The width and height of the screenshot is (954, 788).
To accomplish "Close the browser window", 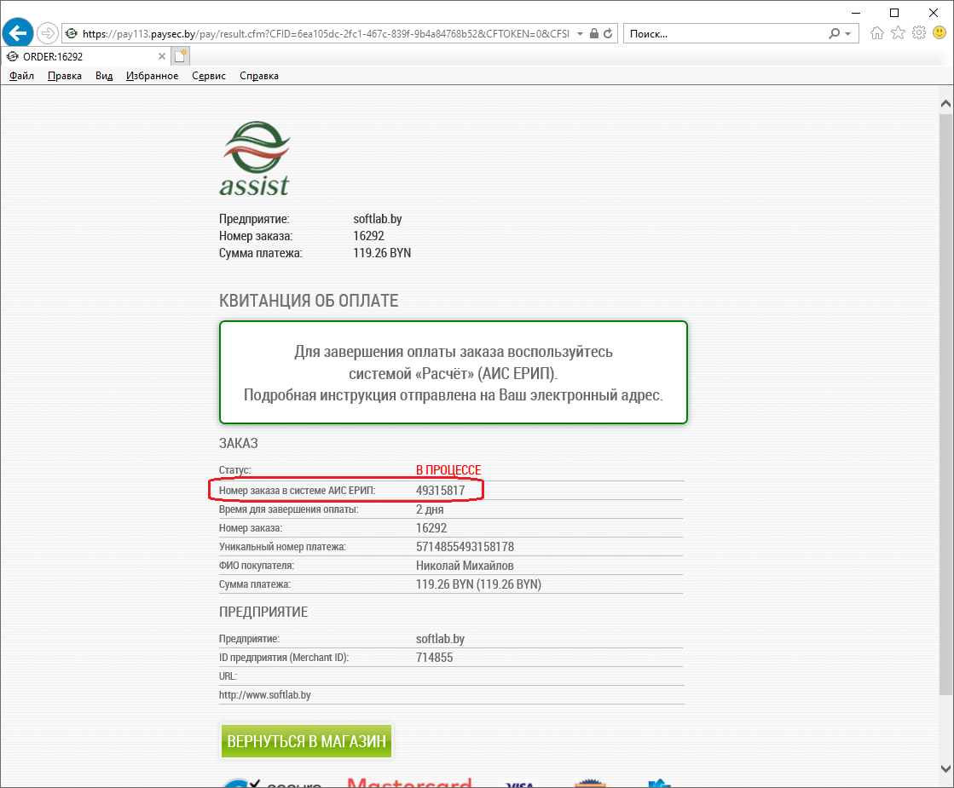I will tap(934, 13).
